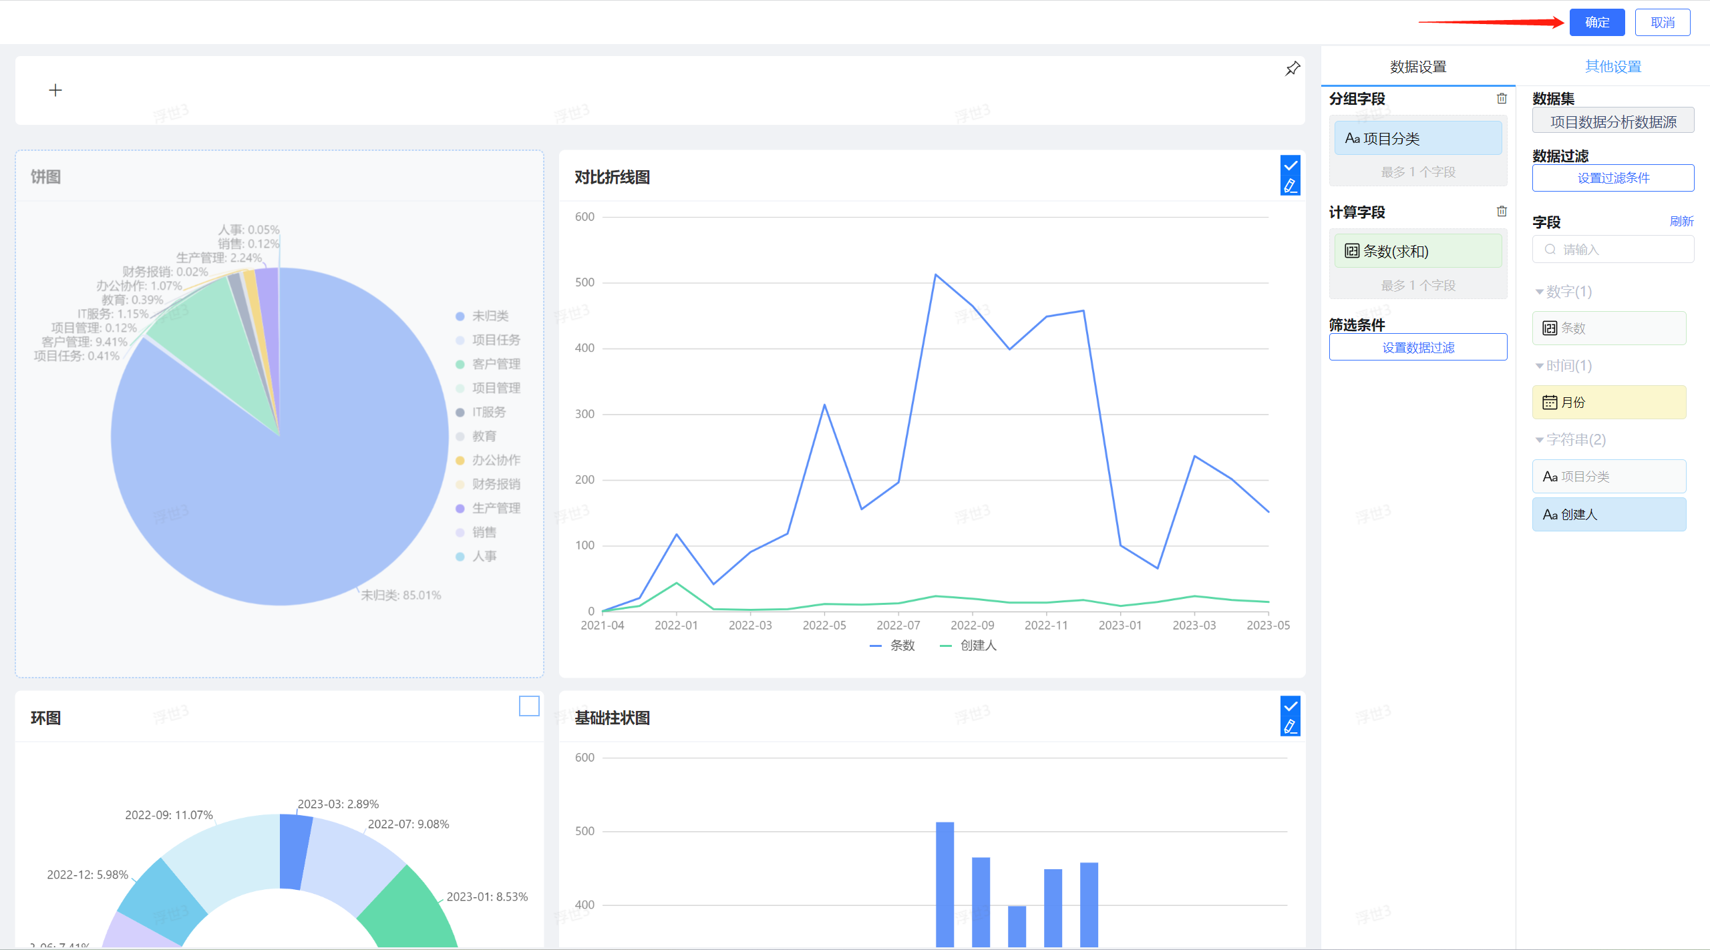Click the 确定 button

click(x=1597, y=23)
